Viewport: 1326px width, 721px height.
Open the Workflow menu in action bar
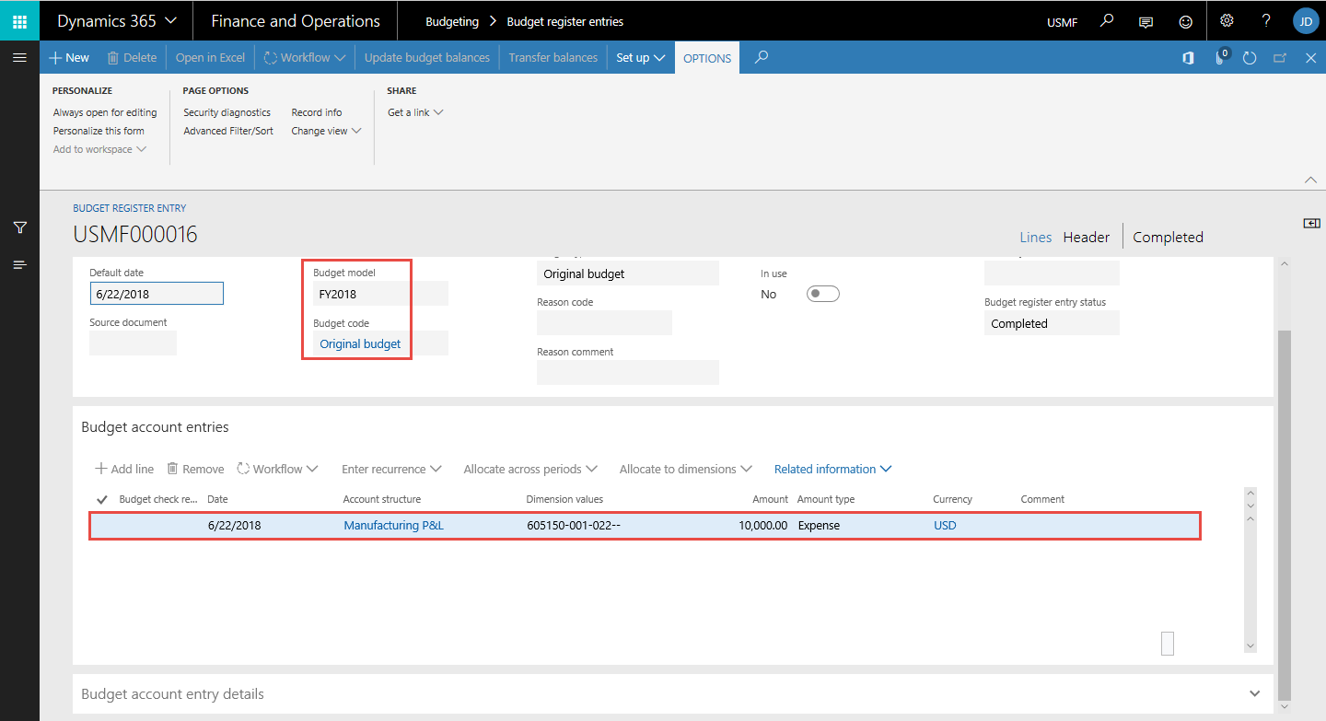pos(305,57)
